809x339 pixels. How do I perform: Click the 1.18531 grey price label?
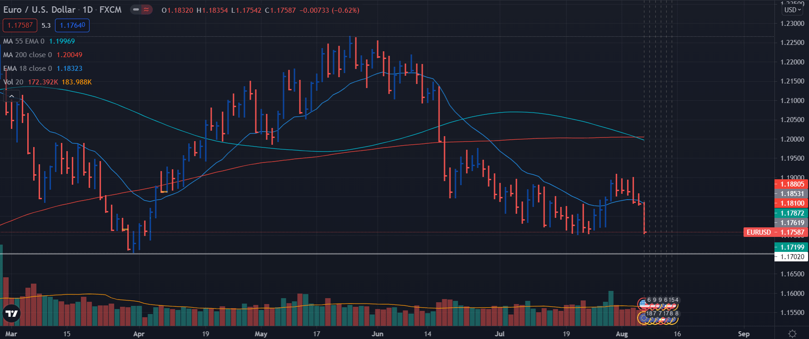[791, 194]
